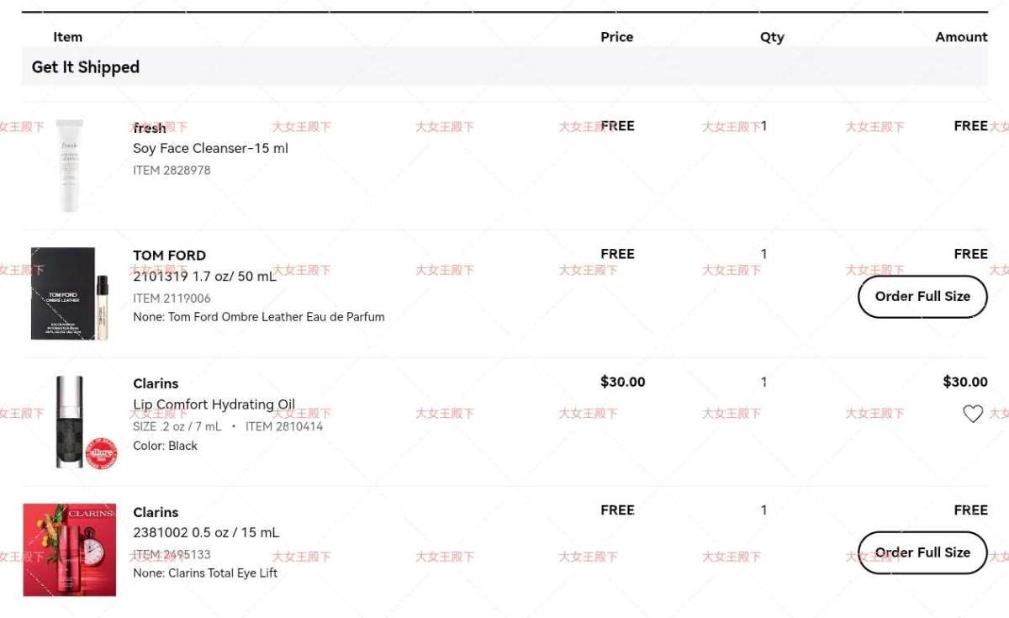Open the Tom Ford Ombre Leather sample image

click(70, 293)
